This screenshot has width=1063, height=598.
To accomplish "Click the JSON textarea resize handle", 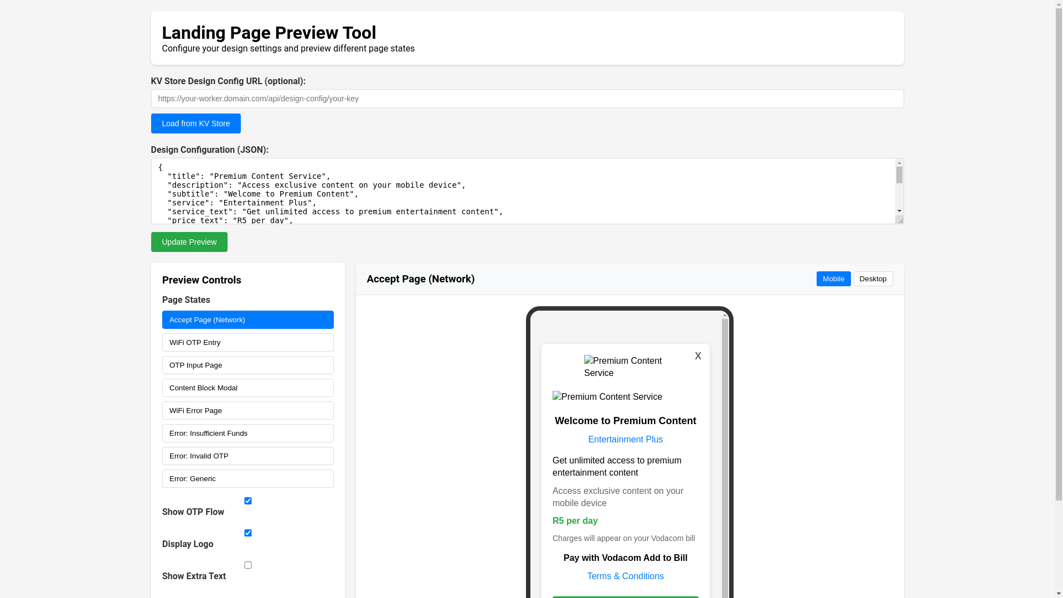I will (900, 220).
